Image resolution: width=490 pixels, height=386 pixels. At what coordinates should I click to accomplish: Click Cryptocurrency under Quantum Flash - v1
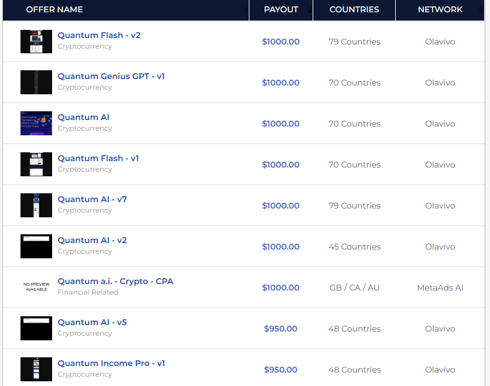(85, 169)
